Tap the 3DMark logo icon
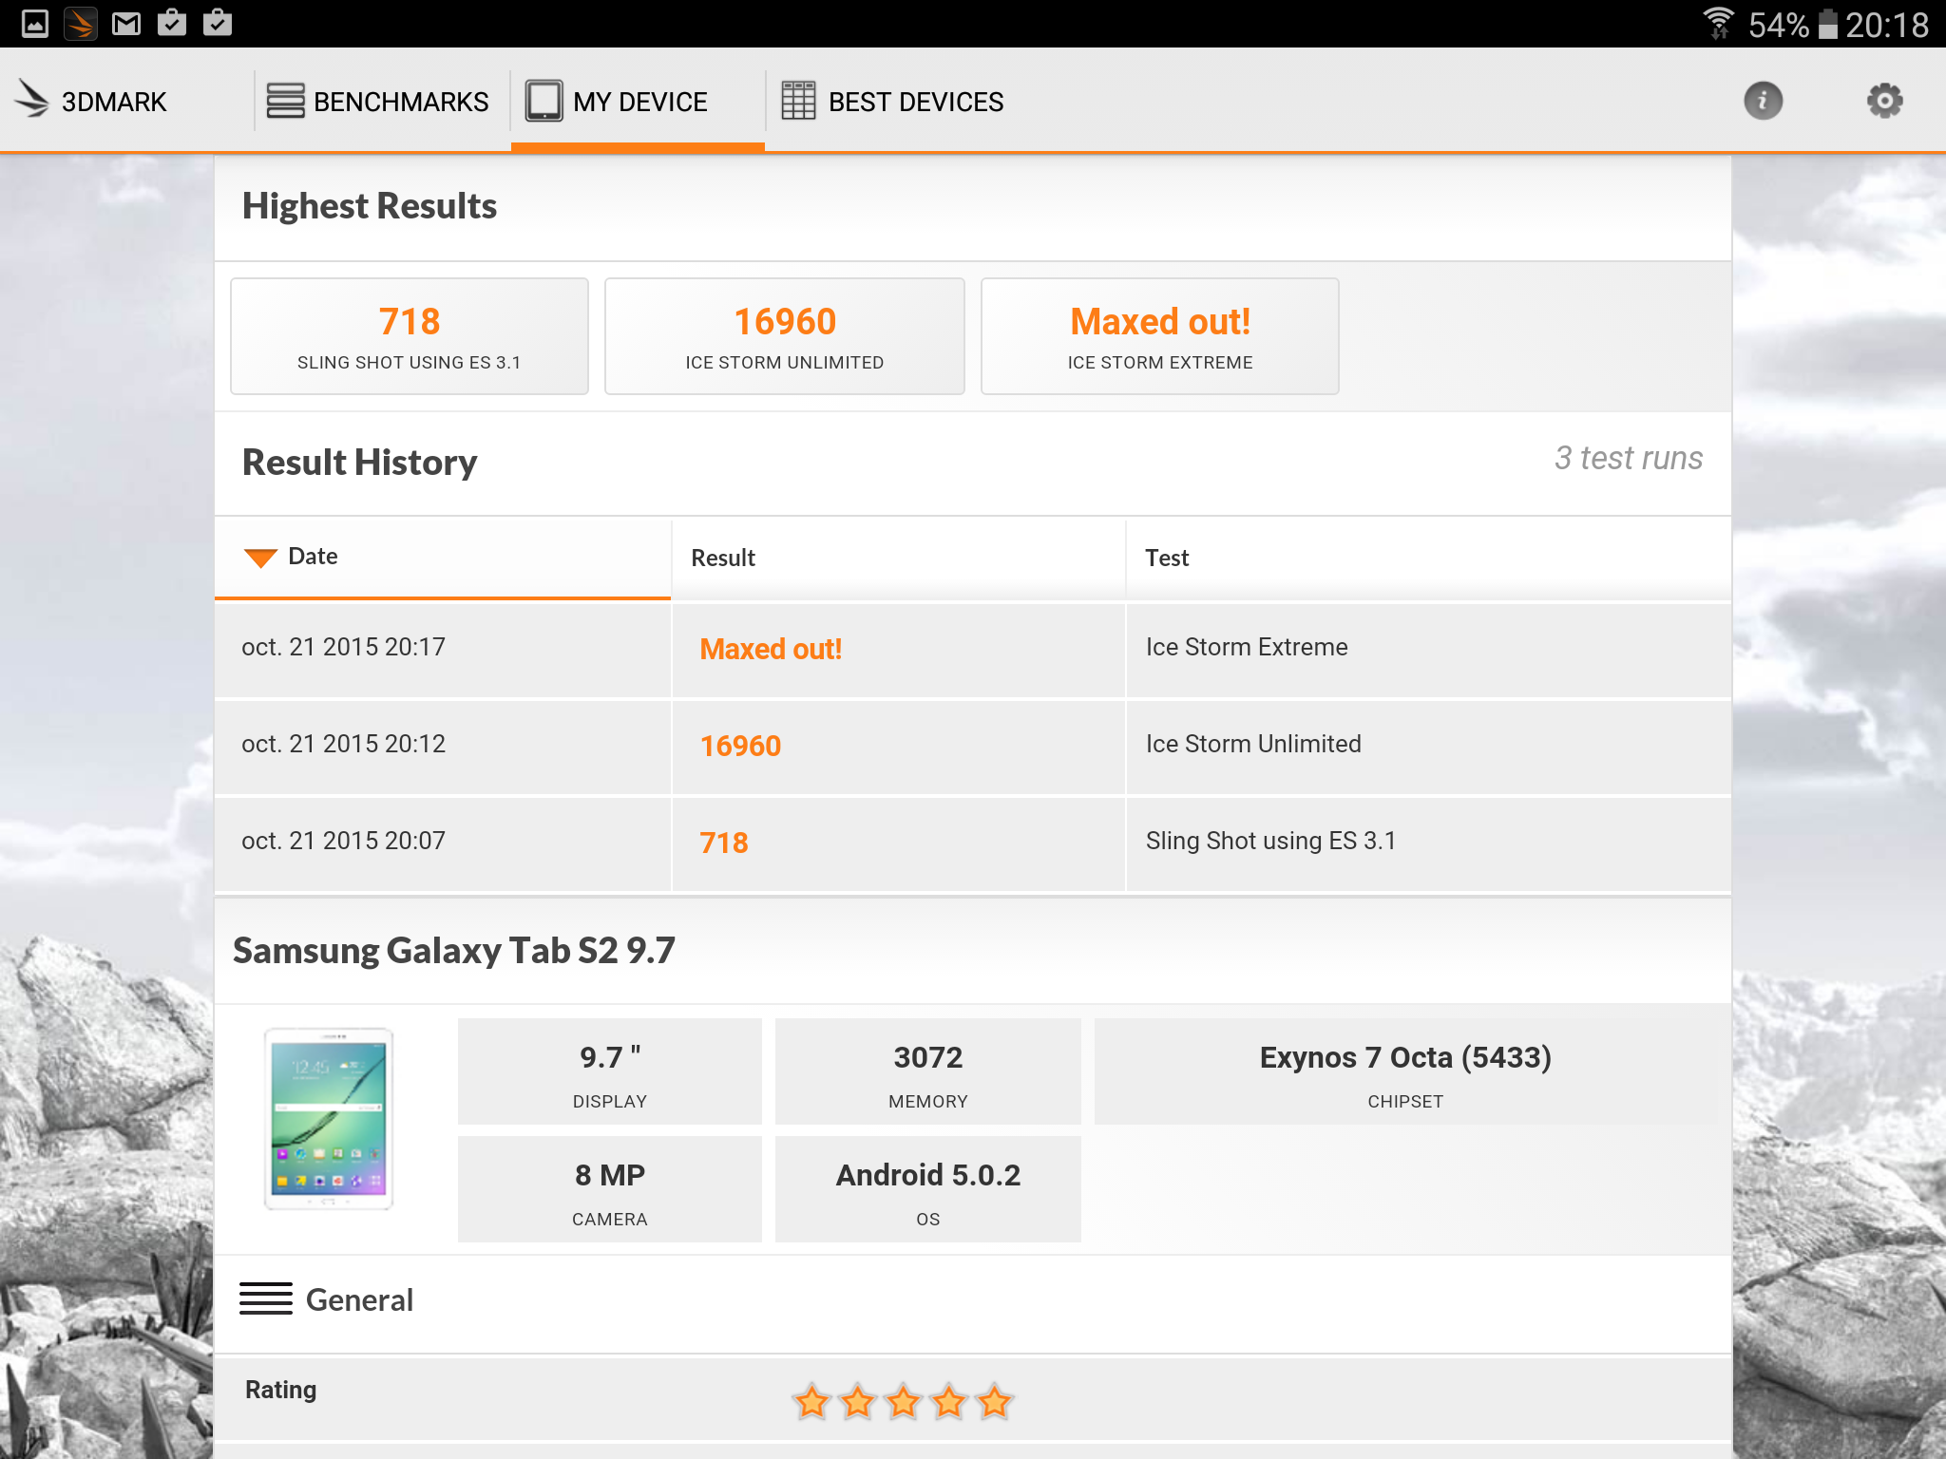 pos(32,99)
